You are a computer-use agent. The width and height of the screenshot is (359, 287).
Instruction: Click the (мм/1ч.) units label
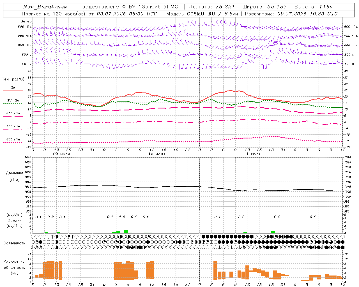pyautogui.click(x=15, y=226)
